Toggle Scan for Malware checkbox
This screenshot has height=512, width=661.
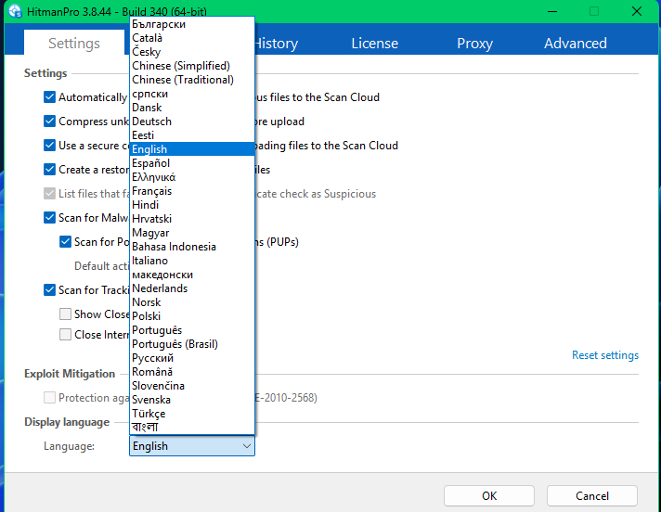[x=49, y=218]
